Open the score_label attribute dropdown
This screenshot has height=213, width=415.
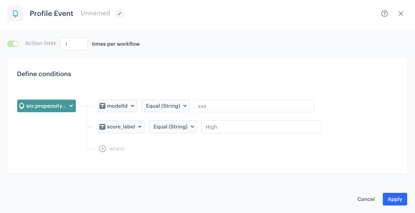pyautogui.click(x=140, y=127)
